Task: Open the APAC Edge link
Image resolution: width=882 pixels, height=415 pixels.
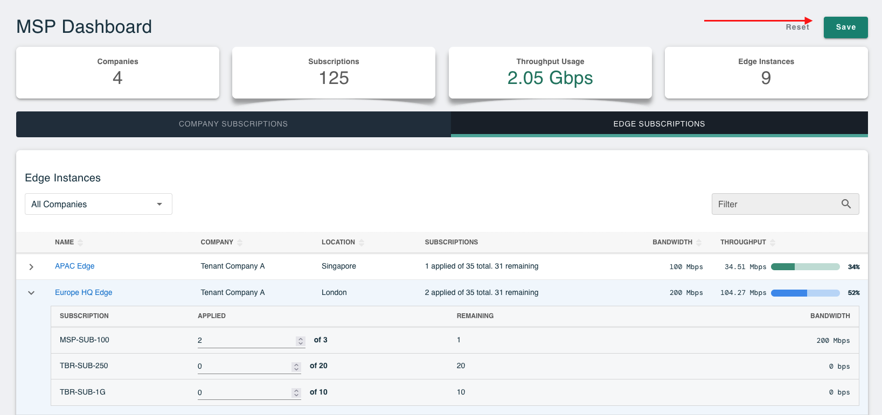Action: point(75,266)
